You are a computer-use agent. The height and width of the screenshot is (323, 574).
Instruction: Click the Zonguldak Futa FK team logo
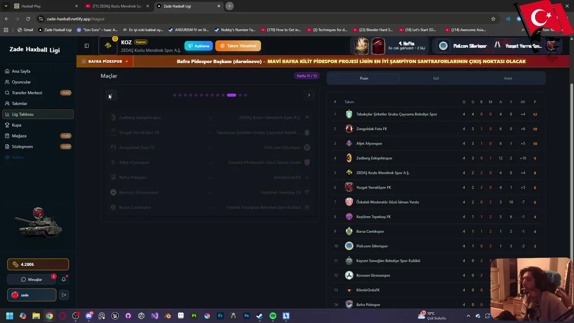click(x=349, y=129)
